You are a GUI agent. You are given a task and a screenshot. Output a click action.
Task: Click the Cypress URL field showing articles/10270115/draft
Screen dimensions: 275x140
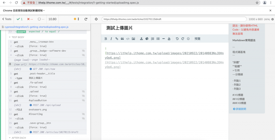pyautogui.click(x=174, y=19)
